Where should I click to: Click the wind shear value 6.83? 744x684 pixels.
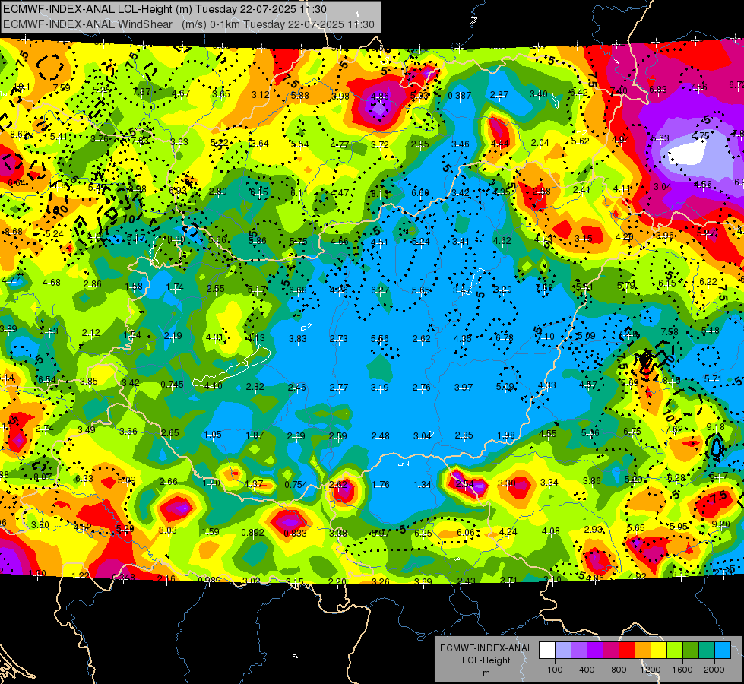pos(658,89)
